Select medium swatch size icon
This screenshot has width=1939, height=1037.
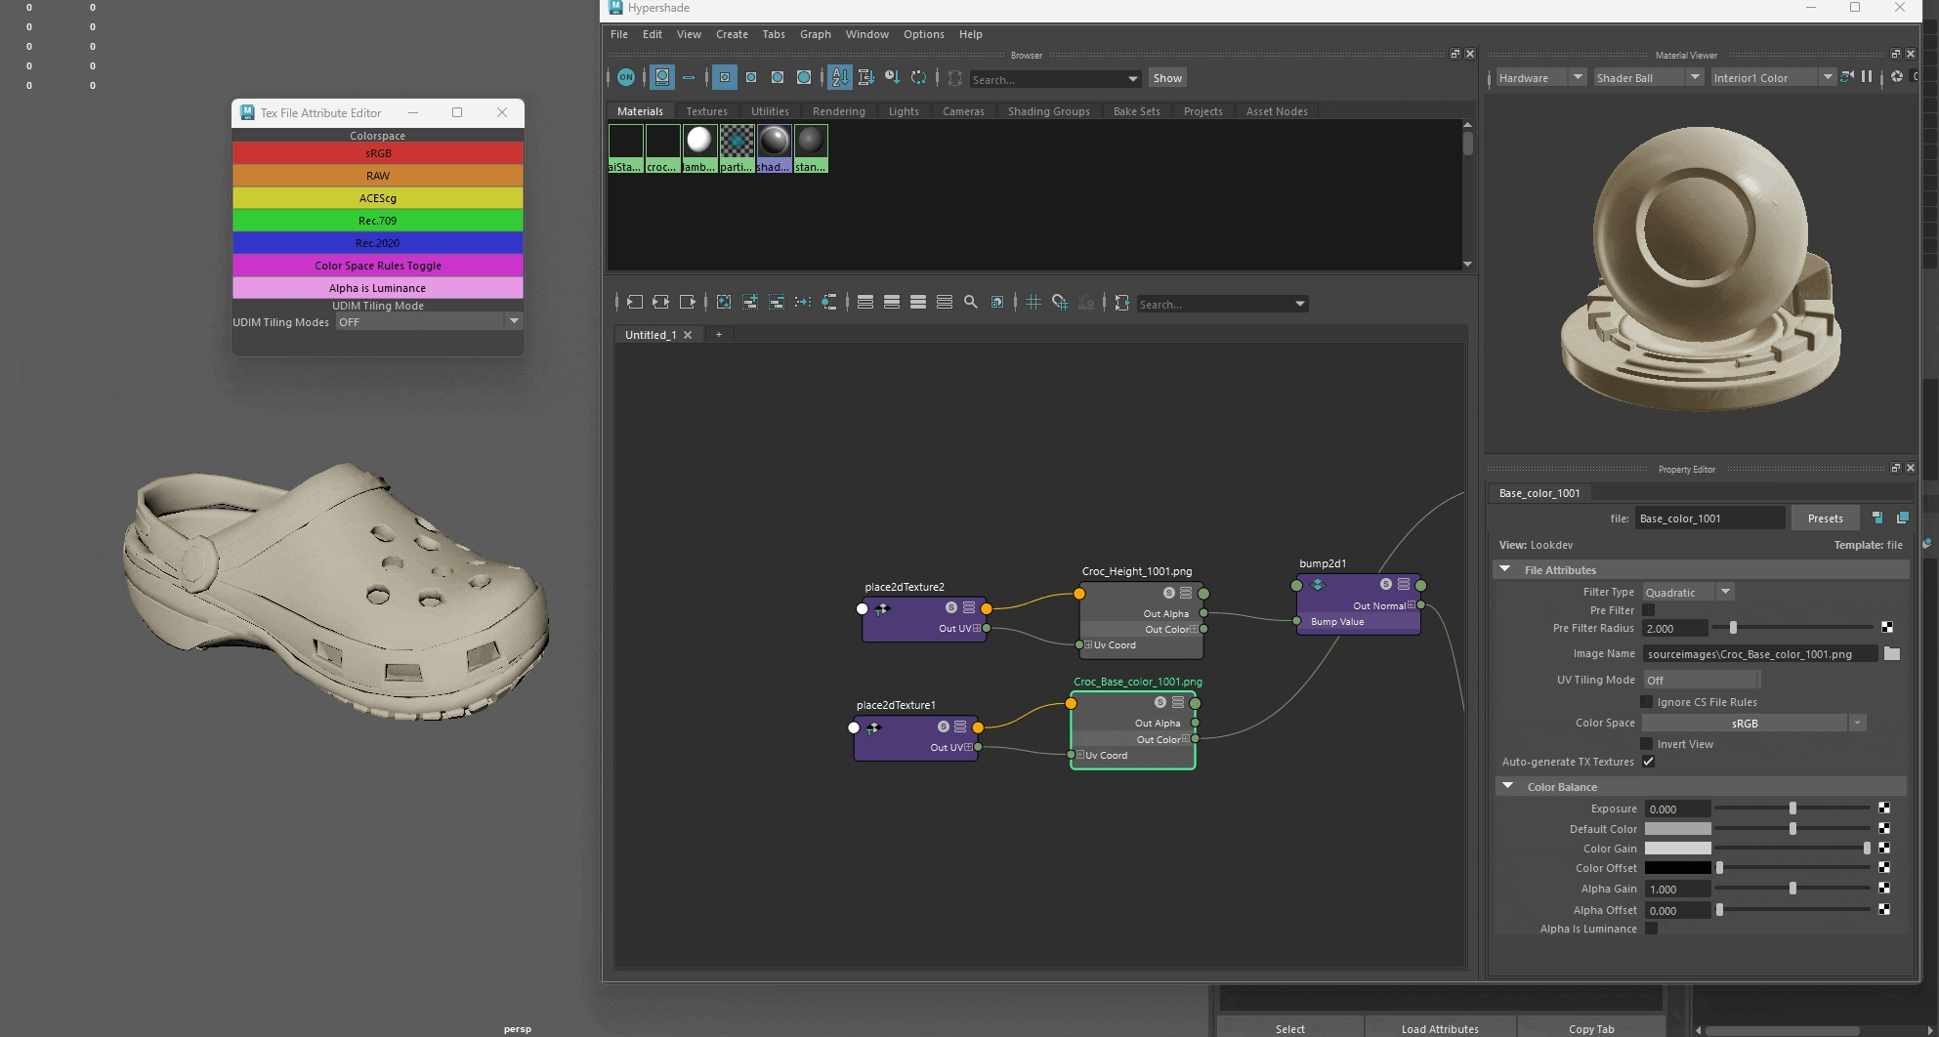[751, 77]
